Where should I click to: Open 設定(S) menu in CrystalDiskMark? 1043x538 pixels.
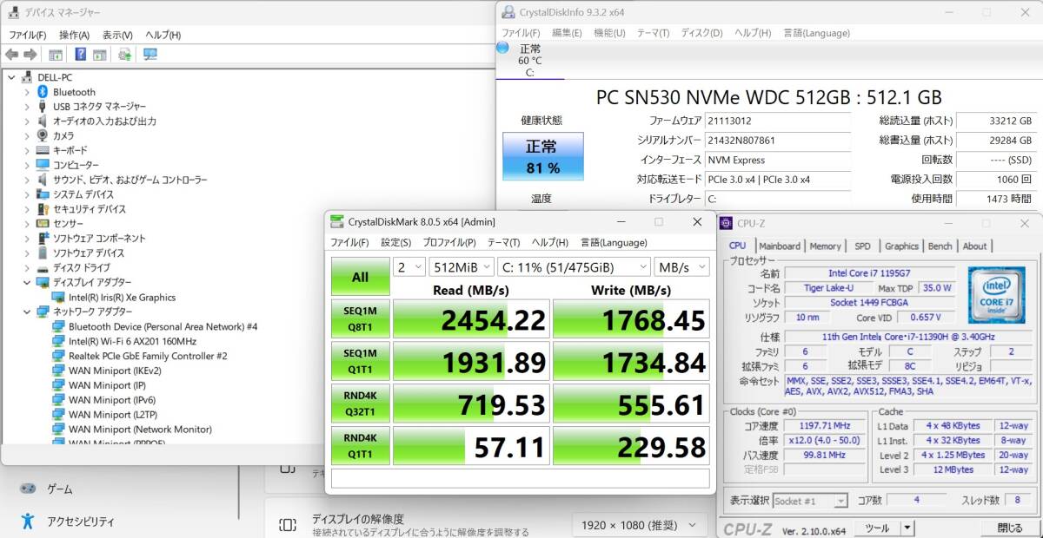click(395, 242)
